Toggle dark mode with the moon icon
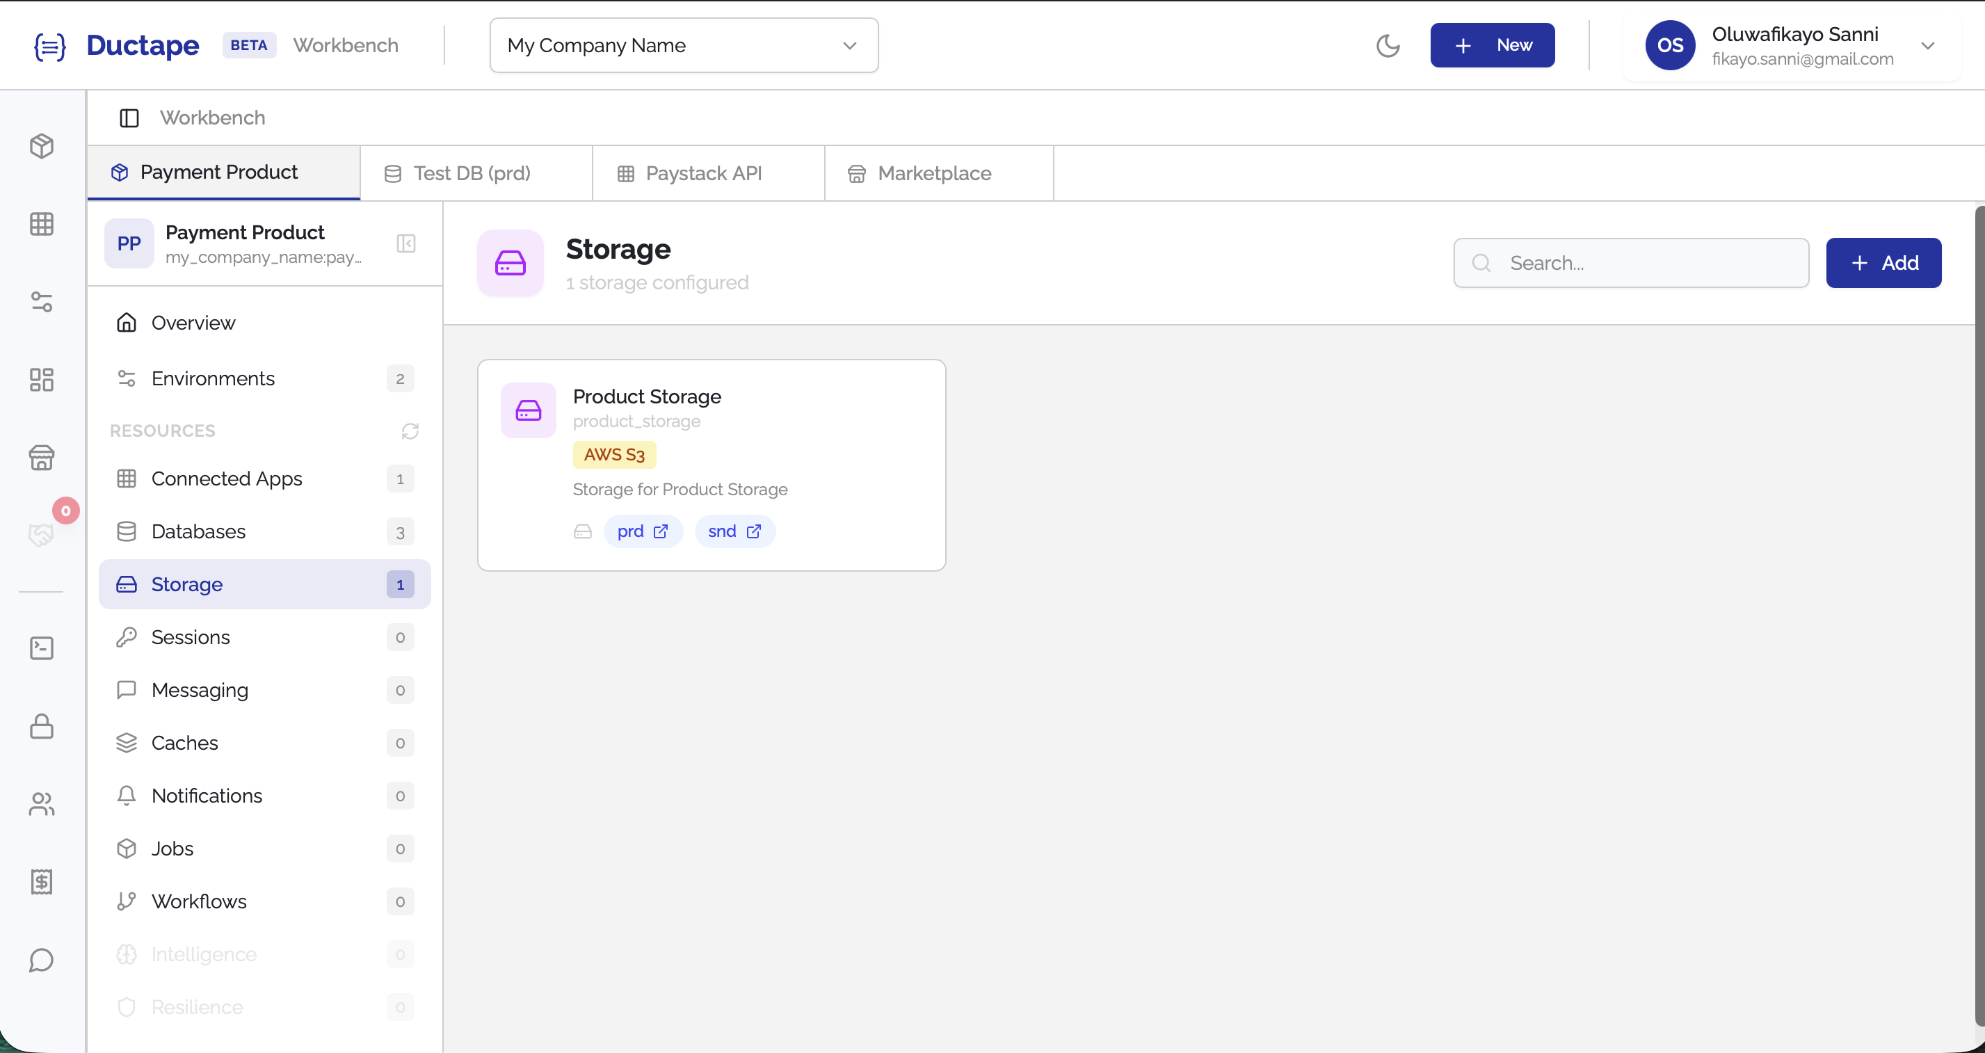The height and width of the screenshot is (1053, 1985). (x=1388, y=45)
